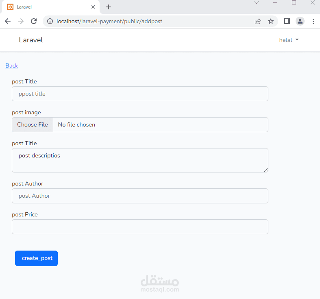Expand the helal user dropdown
Screen dimensions: 320x299
pyautogui.click(x=289, y=40)
